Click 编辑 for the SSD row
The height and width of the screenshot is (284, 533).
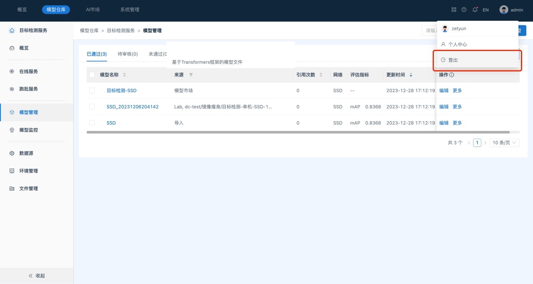[444, 123]
